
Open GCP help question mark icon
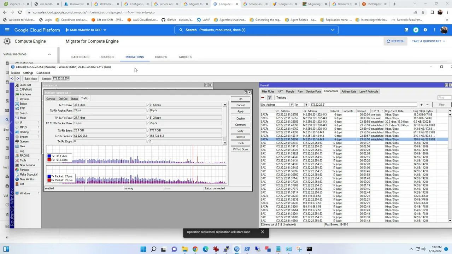pyautogui.click(x=425, y=30)
